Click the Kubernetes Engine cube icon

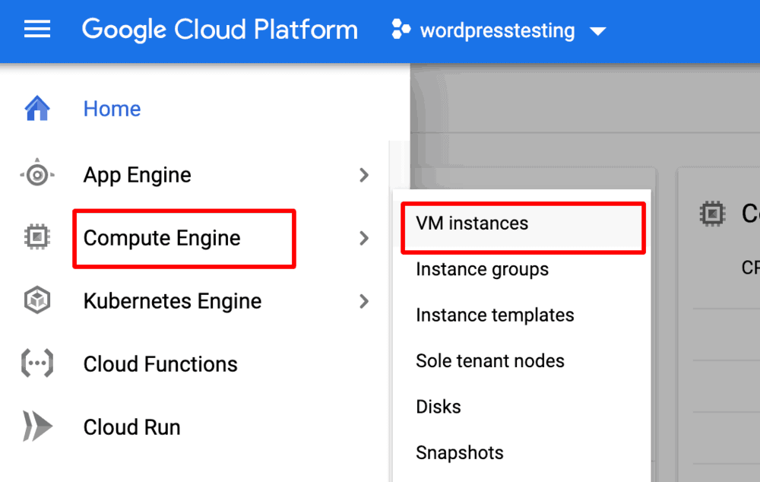pyautogui.click(x=37, y=301)
